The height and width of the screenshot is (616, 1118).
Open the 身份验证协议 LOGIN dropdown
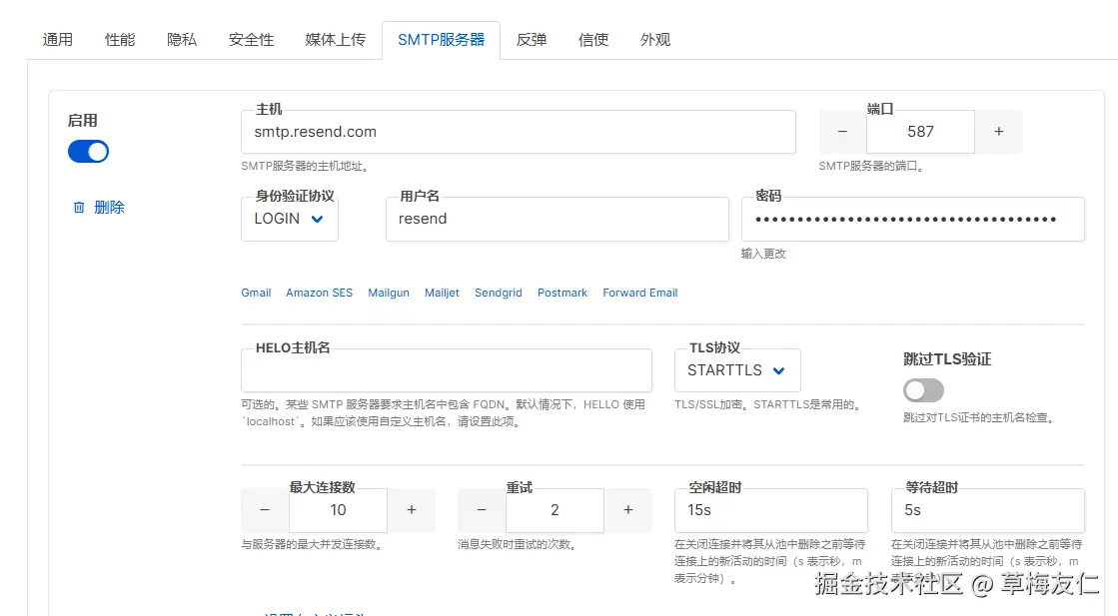click(x=290, y=219)
